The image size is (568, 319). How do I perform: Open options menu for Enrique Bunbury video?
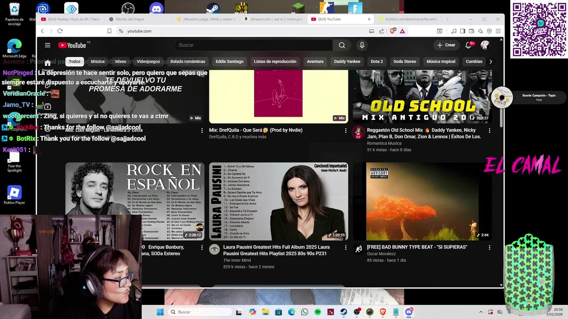pyautogui.click(x=202, y=248)
